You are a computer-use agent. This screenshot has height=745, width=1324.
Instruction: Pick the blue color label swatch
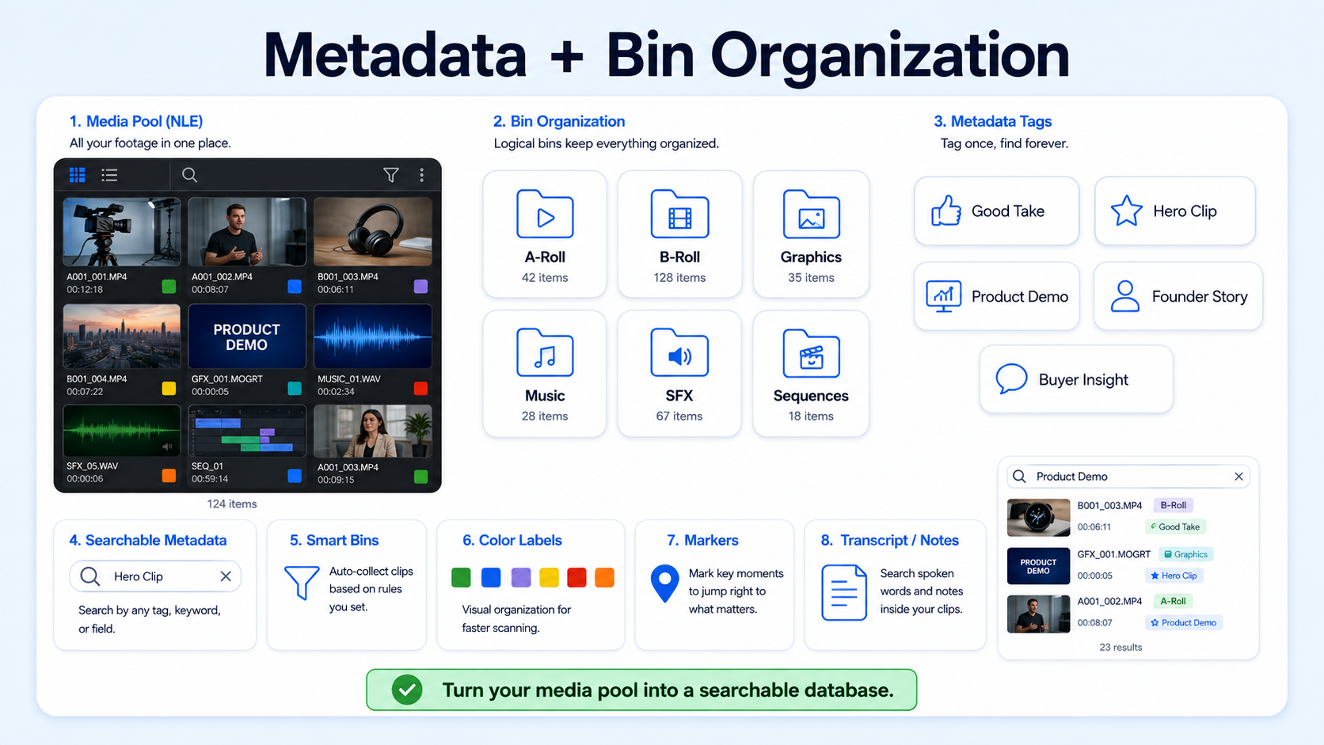click(491, 577)
